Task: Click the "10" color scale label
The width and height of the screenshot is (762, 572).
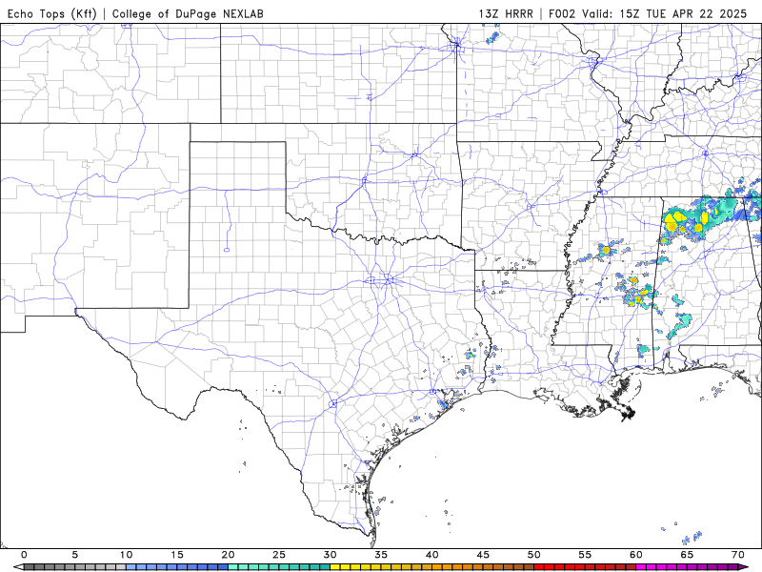Action: pos(127,555)
